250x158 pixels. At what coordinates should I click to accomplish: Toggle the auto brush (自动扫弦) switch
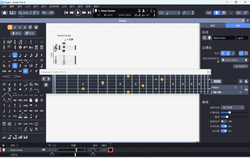(224, 126)
